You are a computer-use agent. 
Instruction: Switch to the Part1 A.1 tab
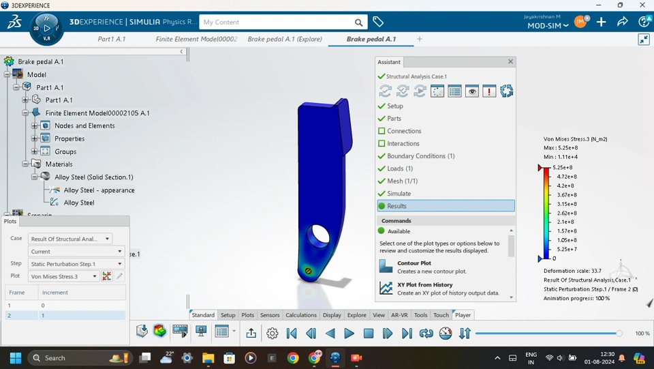111,40
